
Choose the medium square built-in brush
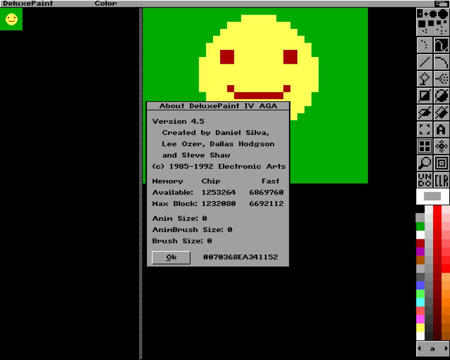pos(430,23)
